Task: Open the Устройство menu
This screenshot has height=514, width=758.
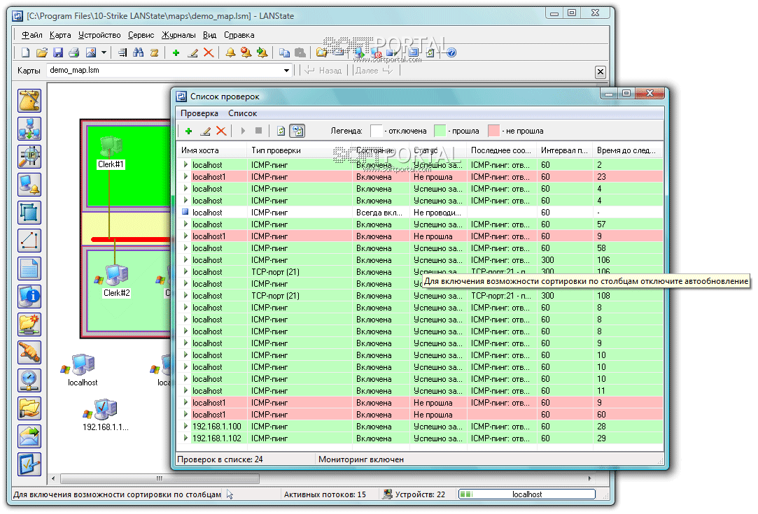Action: pos(99,35)
